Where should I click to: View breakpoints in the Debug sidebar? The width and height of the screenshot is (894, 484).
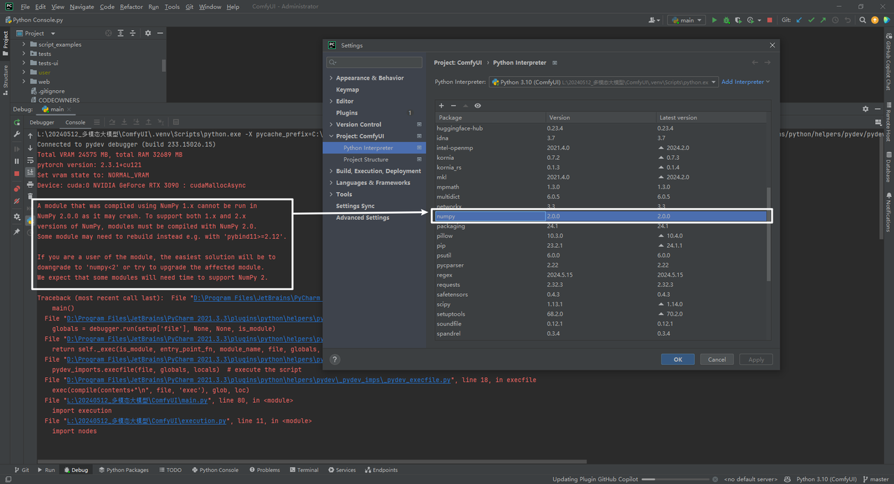click(17, 189)
